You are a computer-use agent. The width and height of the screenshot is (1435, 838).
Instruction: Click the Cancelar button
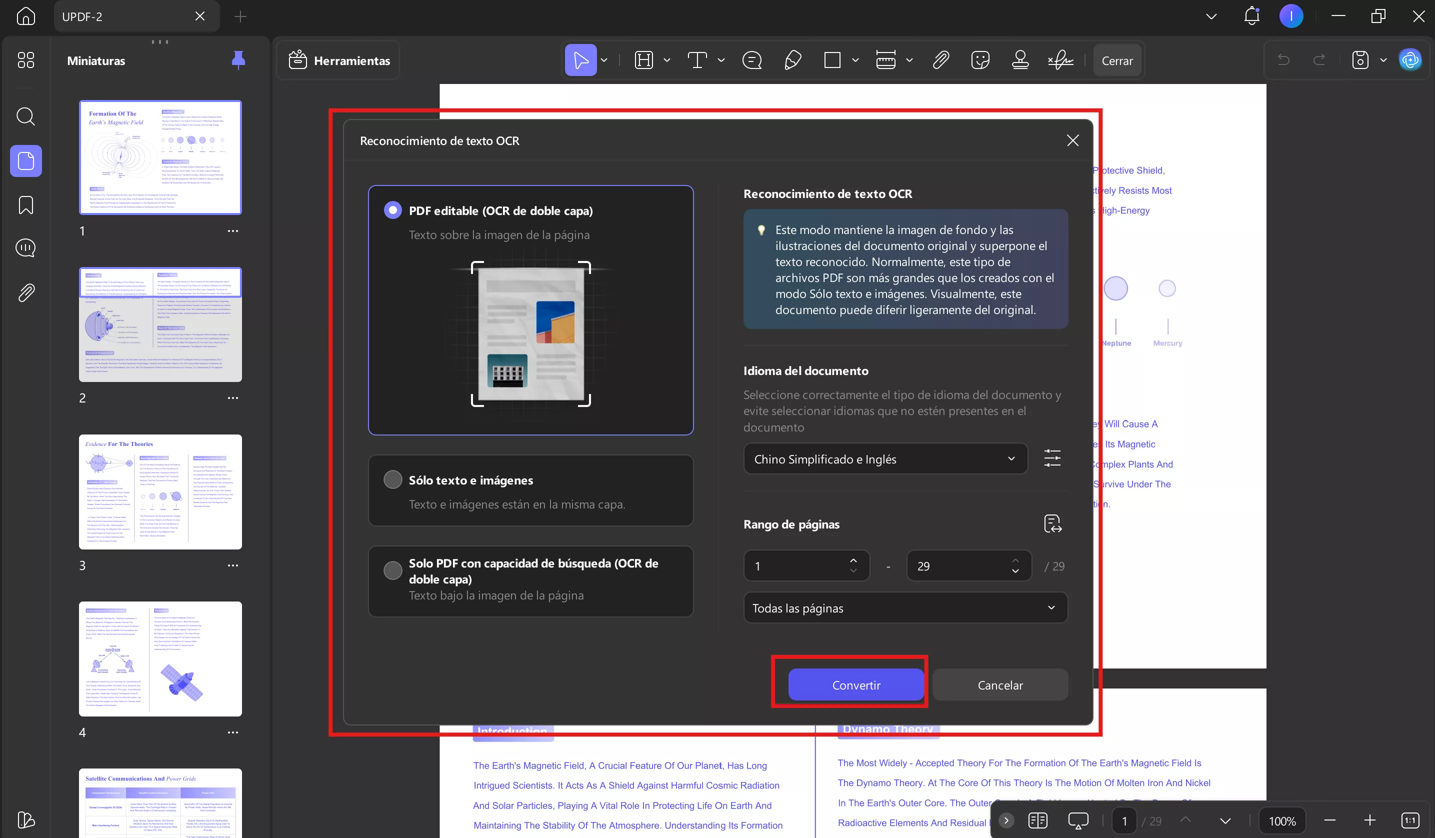click(1000, 685)
